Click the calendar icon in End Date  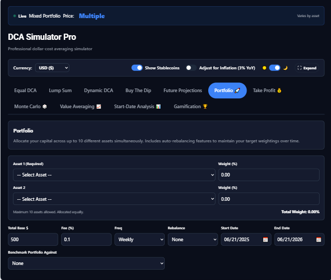319,240
